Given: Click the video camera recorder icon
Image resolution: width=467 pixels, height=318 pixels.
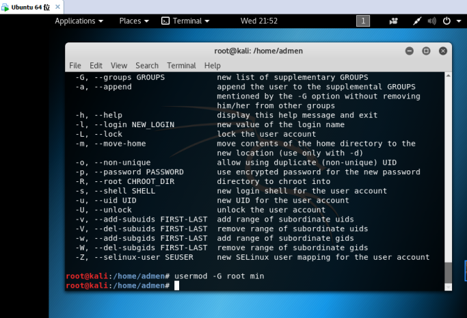Looking at the screenshot, I should coord(393,21).
